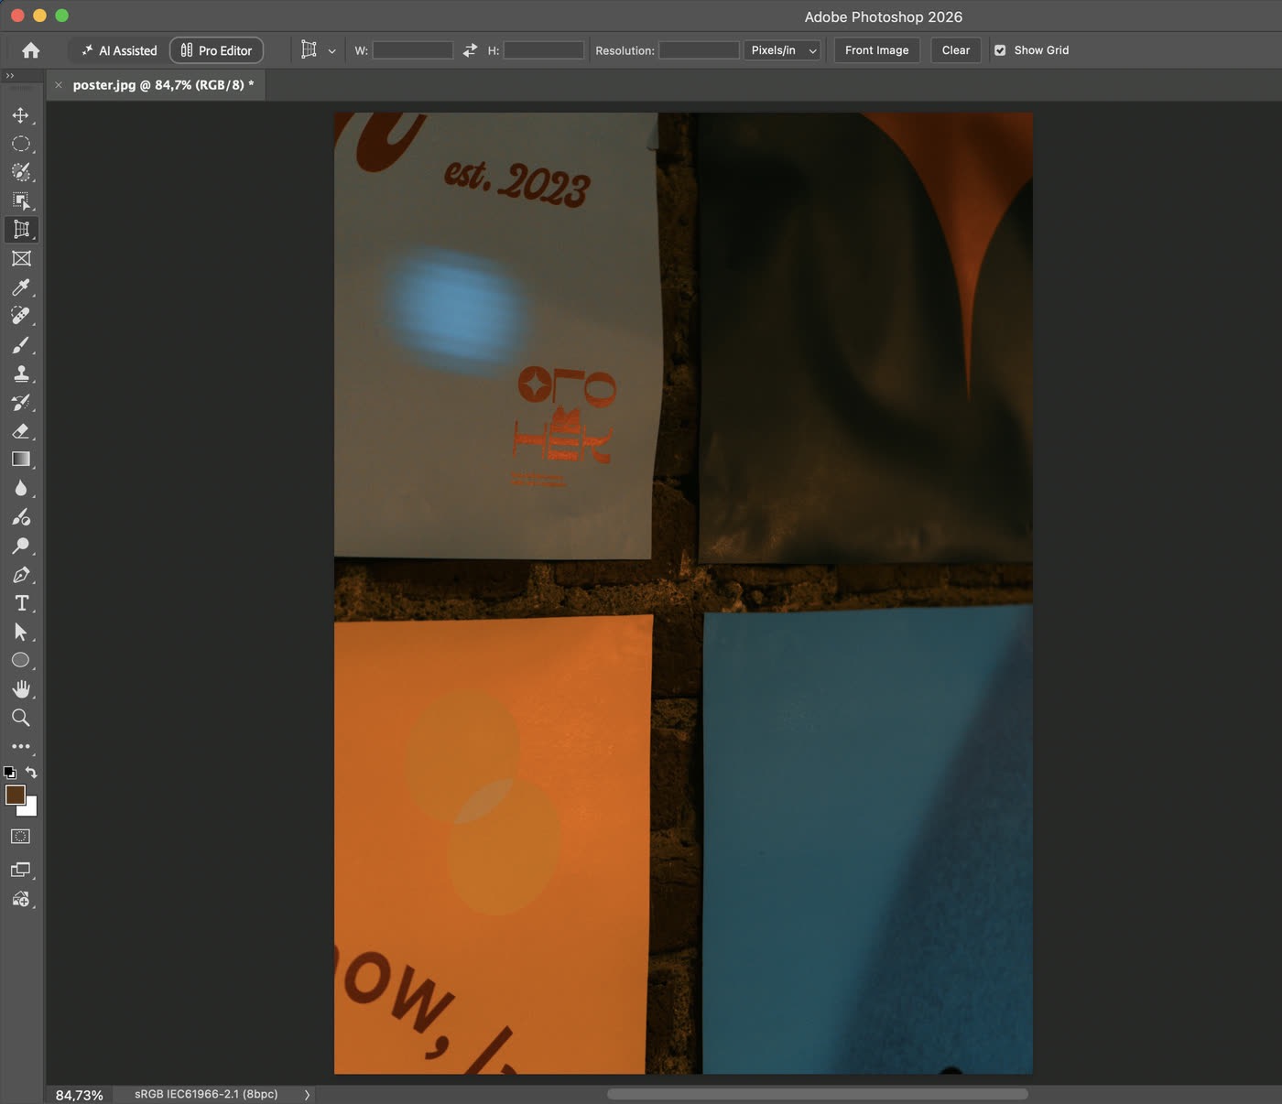
Task: Open the status bar info arrow menu
Action: tap(307, 1094)
